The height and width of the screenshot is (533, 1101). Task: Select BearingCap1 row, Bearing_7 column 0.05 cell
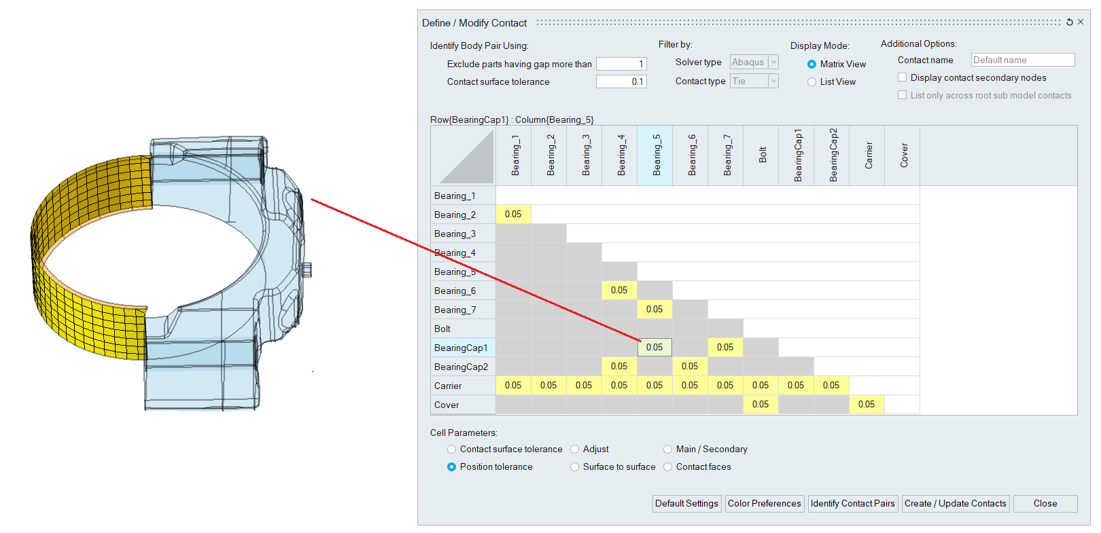tap(726, 348)
